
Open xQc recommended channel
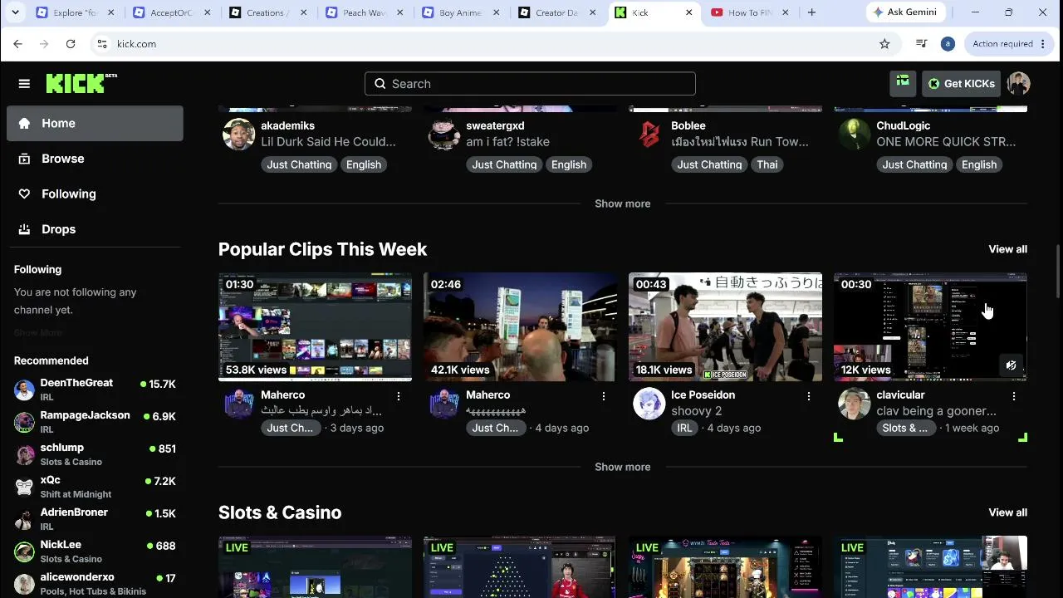[x=95, y=487]
